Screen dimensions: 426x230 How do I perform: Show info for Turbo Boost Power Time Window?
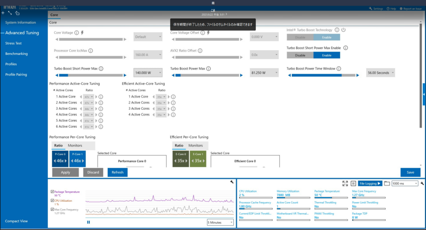coord(339,69)
